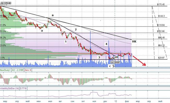Viewport: 170px width, 103px height.
Task: Select the VolatilityStdDev (14) study label
Action: click(9, 88)
